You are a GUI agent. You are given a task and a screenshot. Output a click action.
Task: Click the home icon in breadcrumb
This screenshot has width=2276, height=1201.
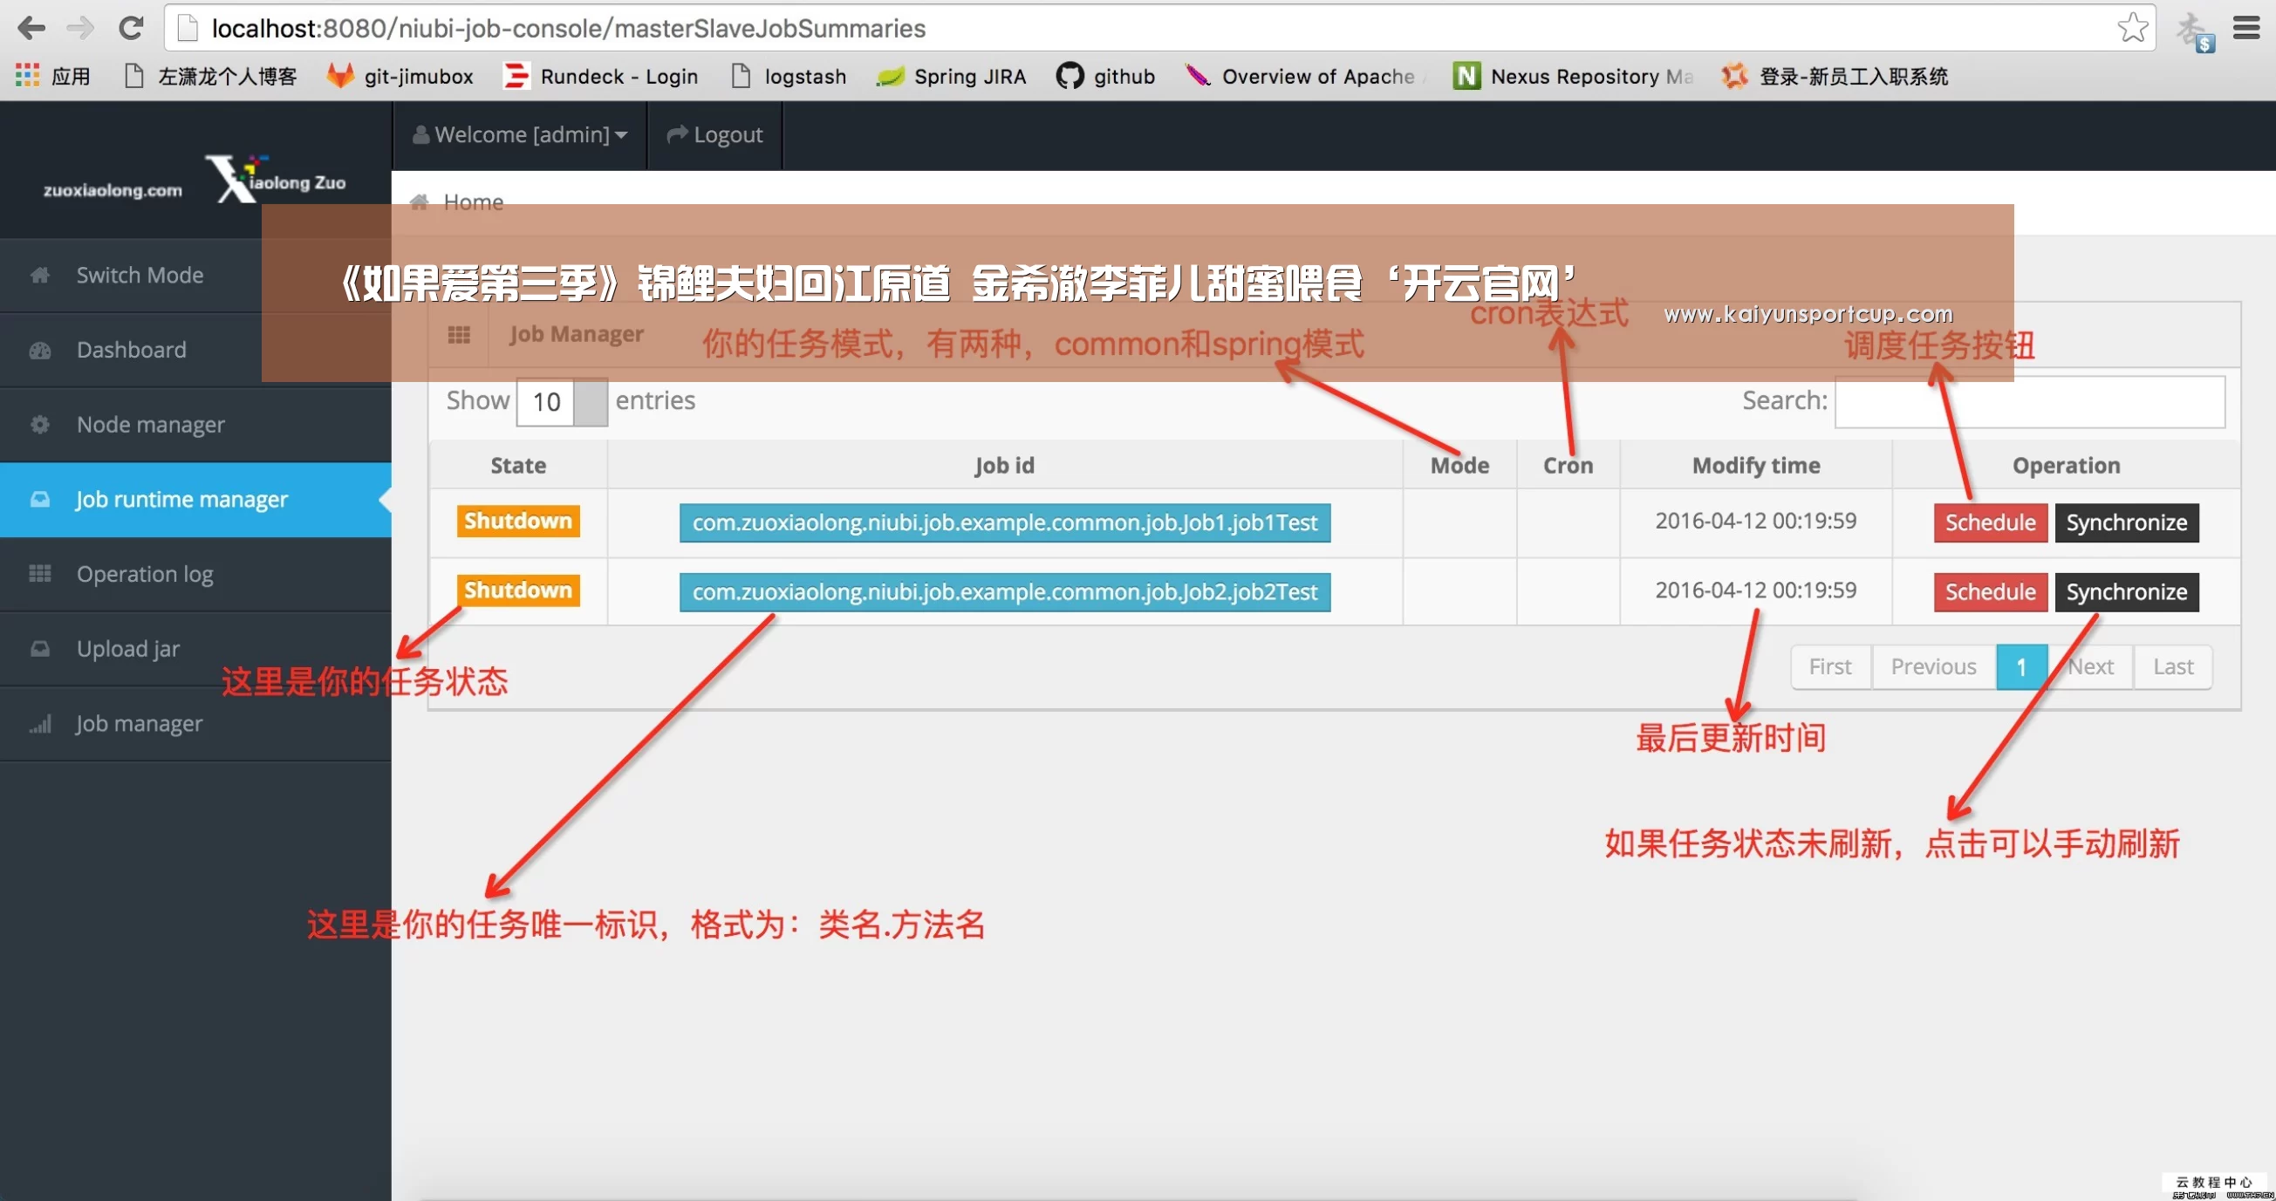pos(420,202)
